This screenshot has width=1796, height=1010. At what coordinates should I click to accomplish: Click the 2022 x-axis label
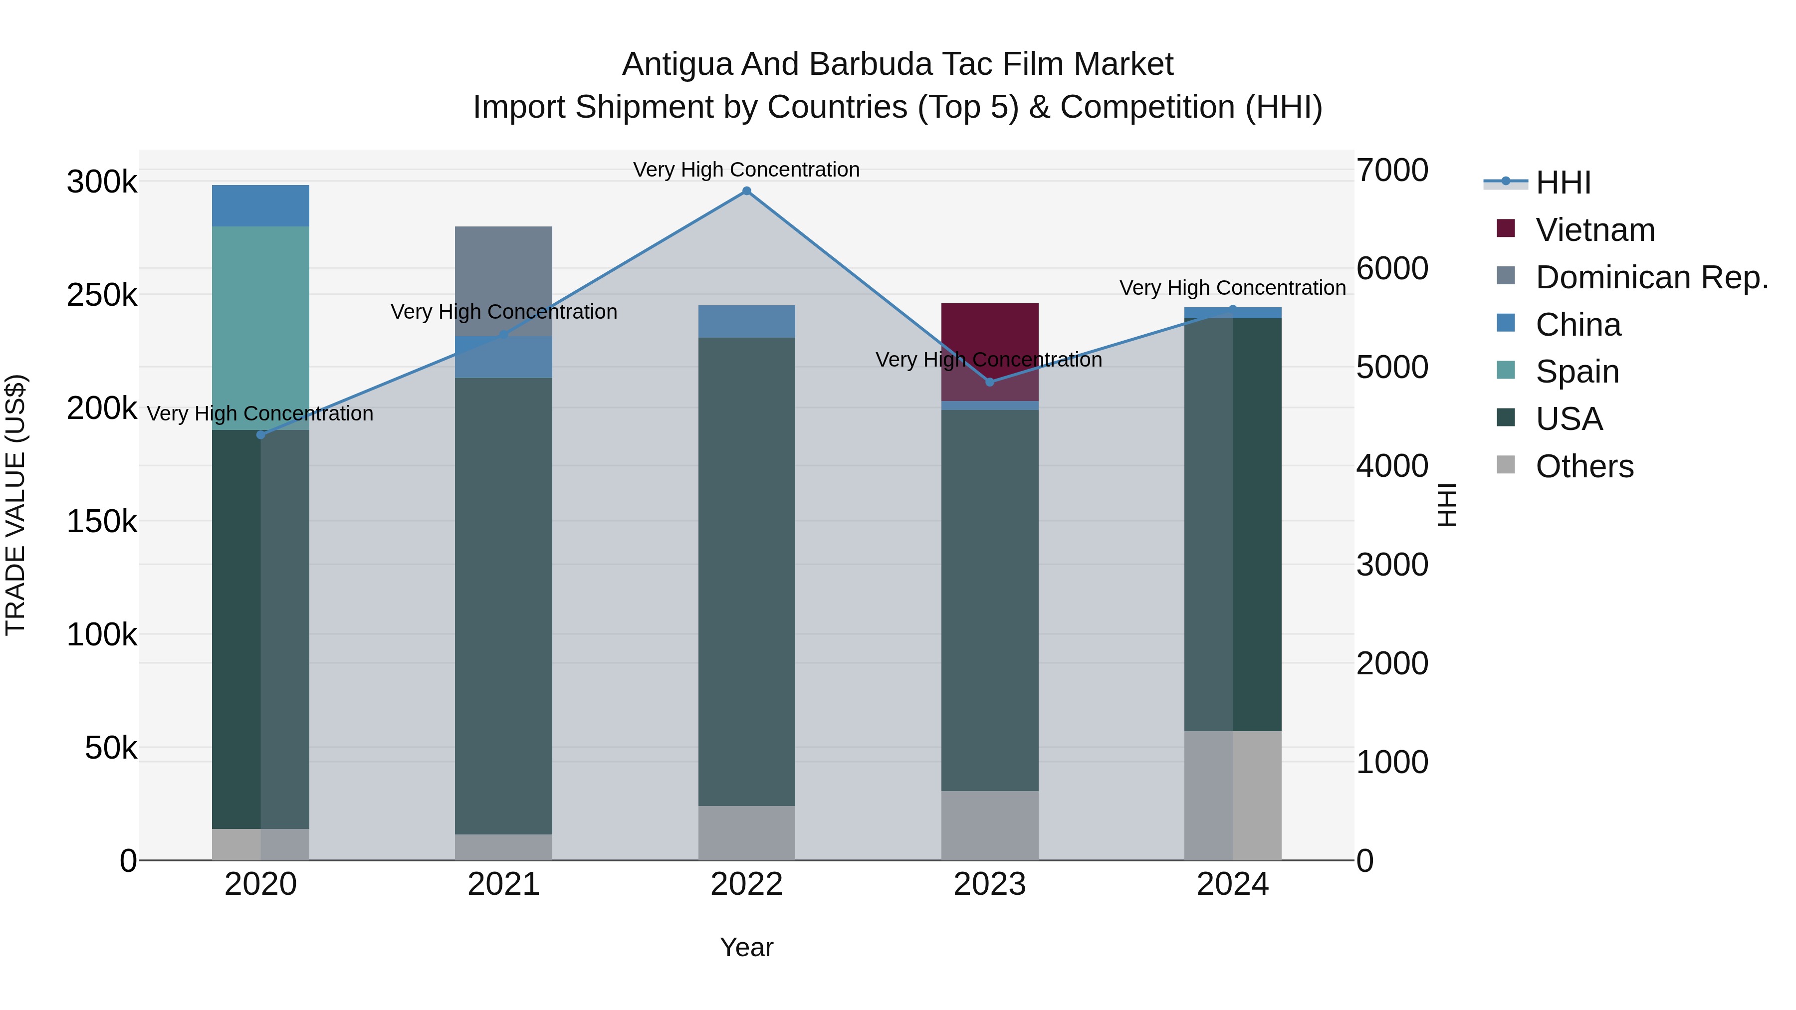pos(747,884)
